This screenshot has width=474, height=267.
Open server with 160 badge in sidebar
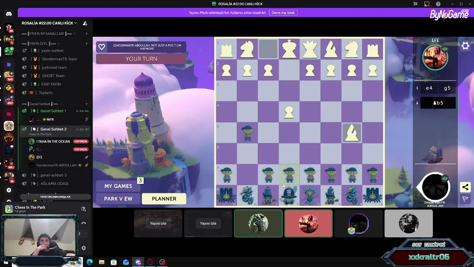click(x=9, y=76)
